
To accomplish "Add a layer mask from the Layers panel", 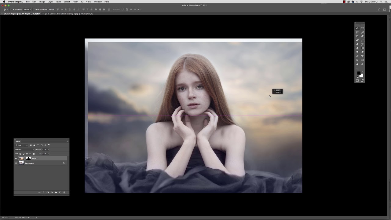I will coord(48,193).
